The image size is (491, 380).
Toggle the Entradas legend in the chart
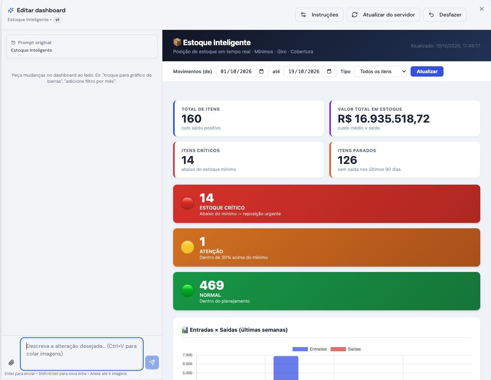(x=309, y=349)
